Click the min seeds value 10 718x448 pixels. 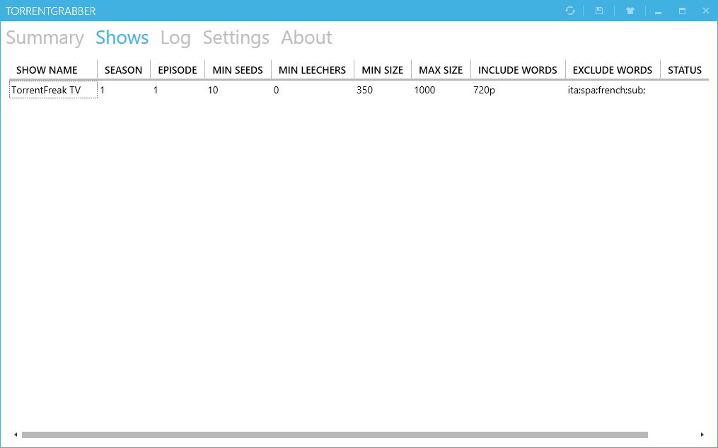coord(213,90)
